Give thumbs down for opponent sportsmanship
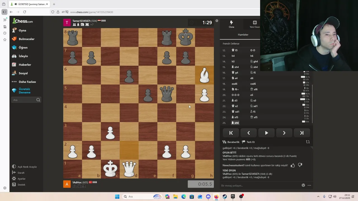Screen dimensions: 358x201 pos(300,165)
